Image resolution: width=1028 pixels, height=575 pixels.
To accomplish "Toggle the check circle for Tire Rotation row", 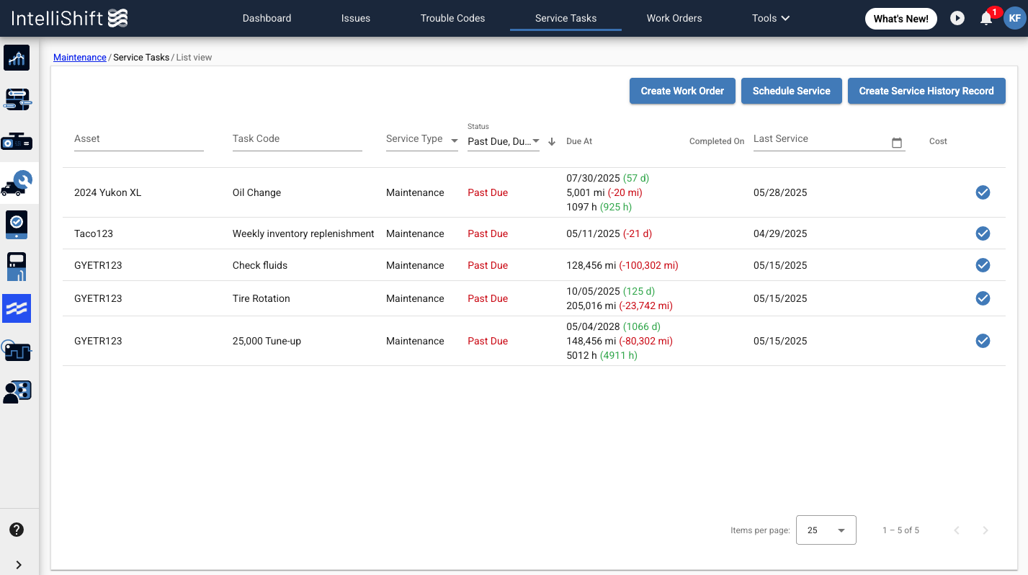I will tap(983, 298).
